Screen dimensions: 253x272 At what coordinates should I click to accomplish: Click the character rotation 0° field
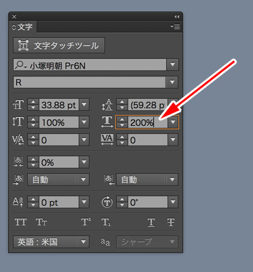147,202
